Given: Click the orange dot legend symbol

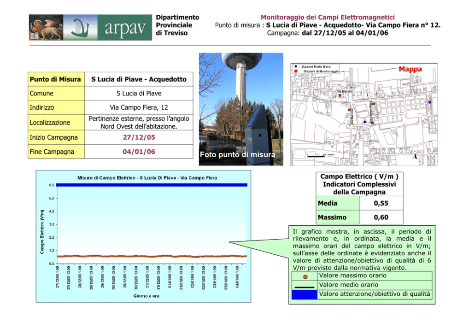Looking at the screenshot, I should click(305, 276).
